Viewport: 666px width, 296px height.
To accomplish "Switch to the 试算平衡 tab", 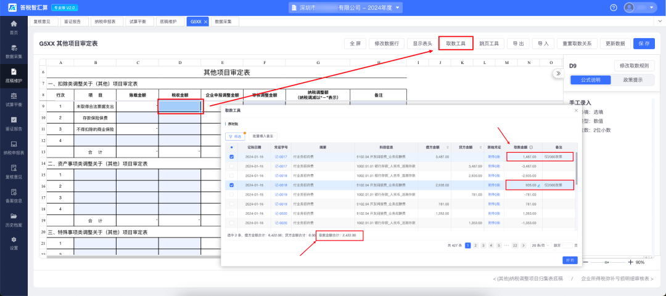I will pyautogui.click(x=139, y=22).
